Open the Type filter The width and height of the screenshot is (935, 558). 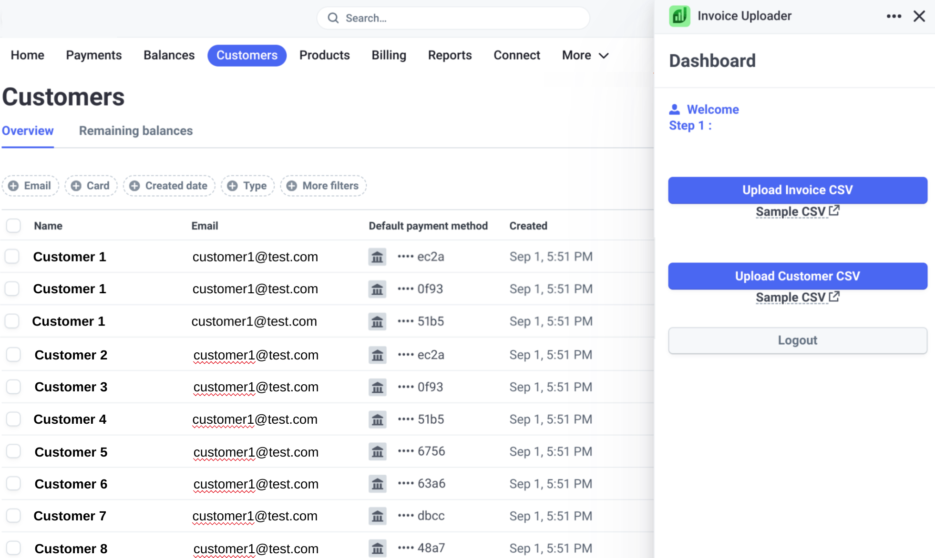pyautogui.click(x=247, y=186)
